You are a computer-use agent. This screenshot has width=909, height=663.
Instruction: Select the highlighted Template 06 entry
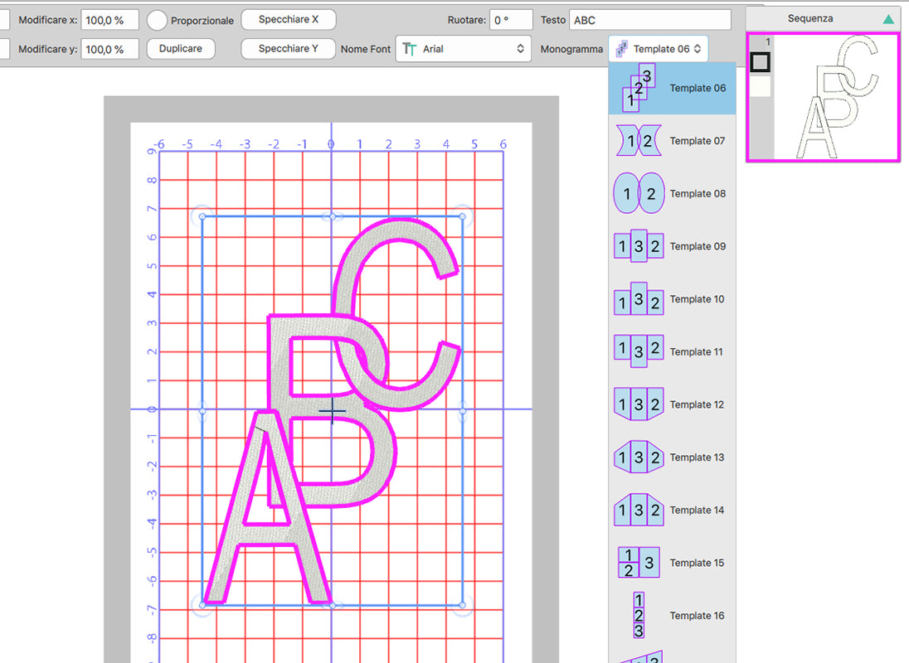point(672,89)
